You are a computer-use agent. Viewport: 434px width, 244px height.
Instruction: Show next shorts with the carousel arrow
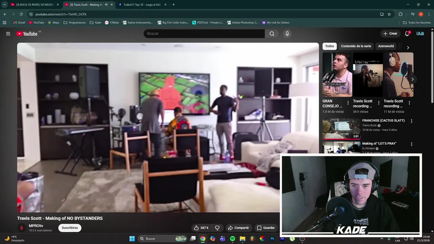click(x=412, y=79)
